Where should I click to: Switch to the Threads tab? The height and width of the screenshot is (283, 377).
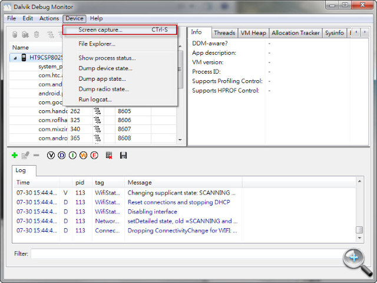(224, 33)
